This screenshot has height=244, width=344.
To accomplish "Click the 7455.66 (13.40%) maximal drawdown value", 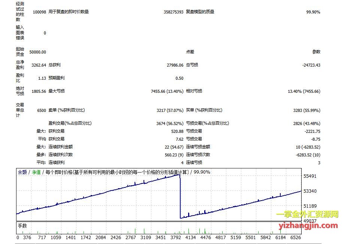I will click(167, 91).
